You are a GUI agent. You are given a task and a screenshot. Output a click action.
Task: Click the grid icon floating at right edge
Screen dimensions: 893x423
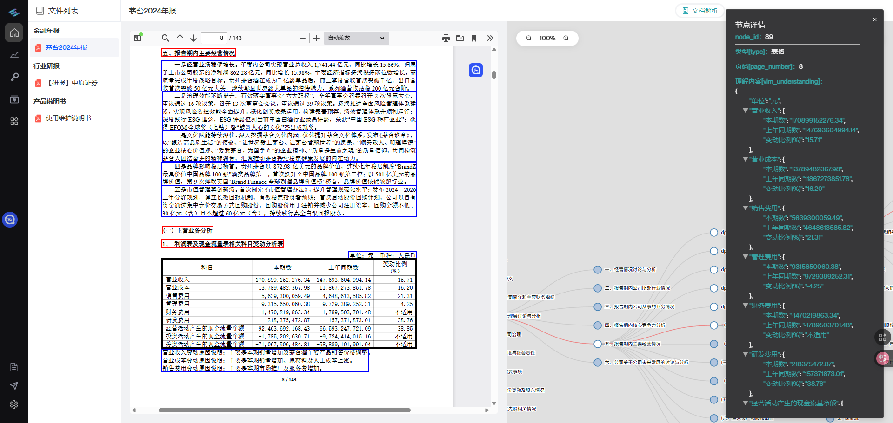pyautogui.click(x=882, y=338)
